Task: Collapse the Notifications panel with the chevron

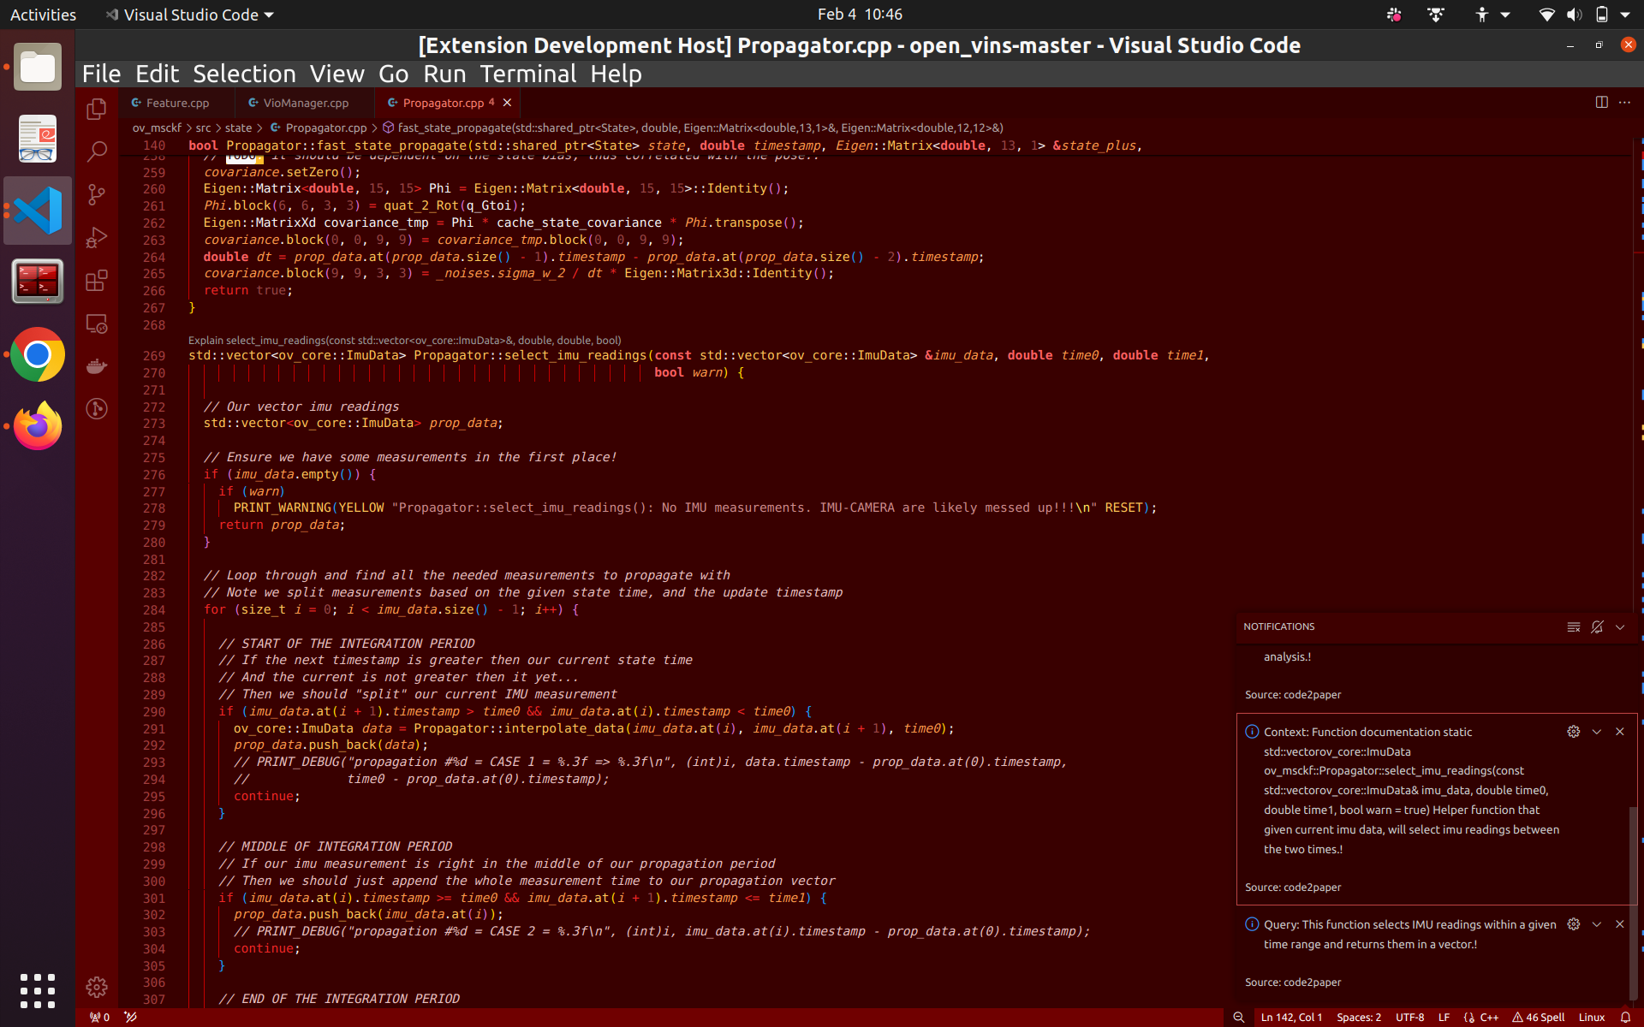Action: (1620, 627)
